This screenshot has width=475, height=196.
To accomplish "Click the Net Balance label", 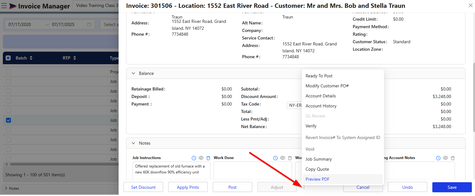I will (254, 126).
